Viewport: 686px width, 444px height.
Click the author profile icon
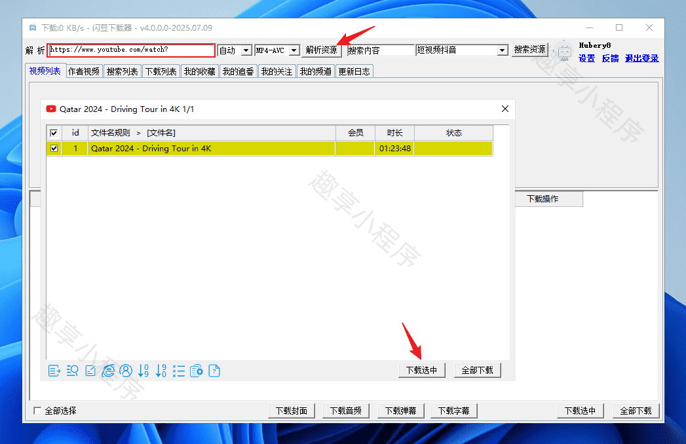126,371
